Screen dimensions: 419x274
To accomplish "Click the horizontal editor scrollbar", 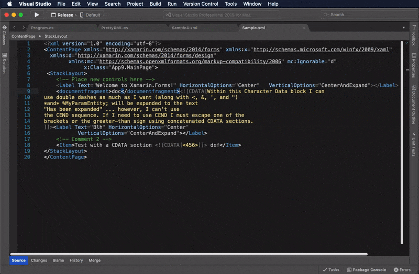I will click(189, 254).
